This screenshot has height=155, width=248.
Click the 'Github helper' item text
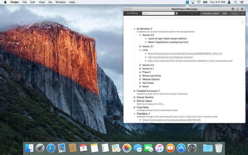(x=144, y=101)
